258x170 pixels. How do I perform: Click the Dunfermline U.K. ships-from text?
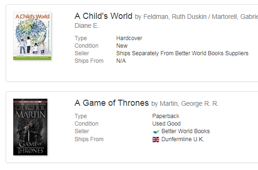[183, 139]
